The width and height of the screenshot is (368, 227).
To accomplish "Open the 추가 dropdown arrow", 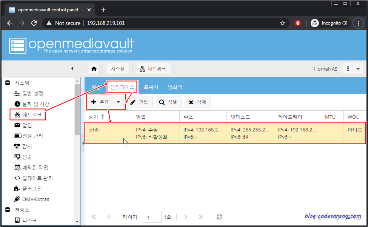I will pos(119,102).
